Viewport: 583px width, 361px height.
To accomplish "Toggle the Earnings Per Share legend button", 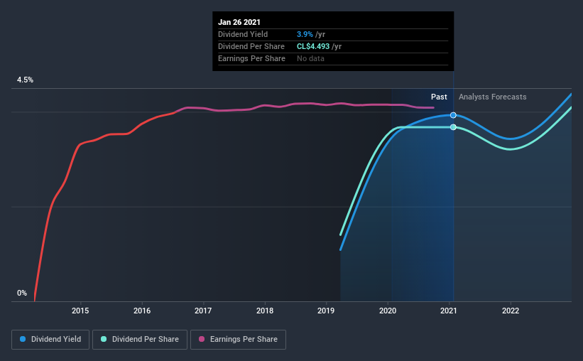I will [x=238, y=340].
